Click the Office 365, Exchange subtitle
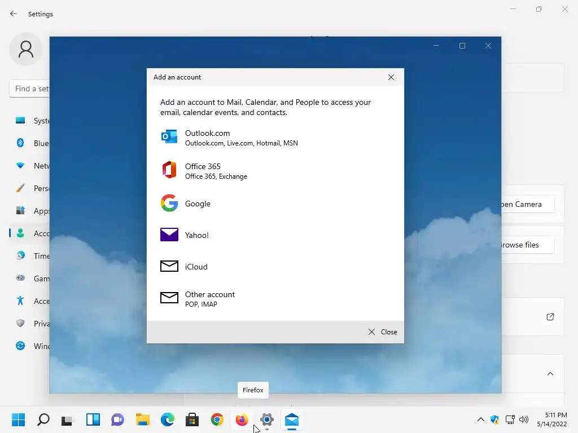This screenshot has height=433, width=578. [x=216, y=176]
